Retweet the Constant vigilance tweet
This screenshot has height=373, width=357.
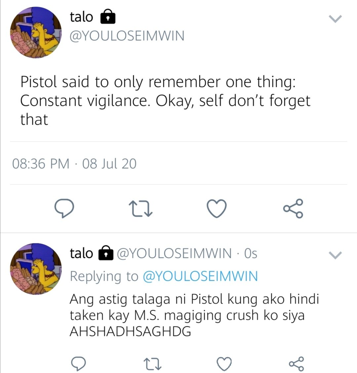tap(140, 209)
